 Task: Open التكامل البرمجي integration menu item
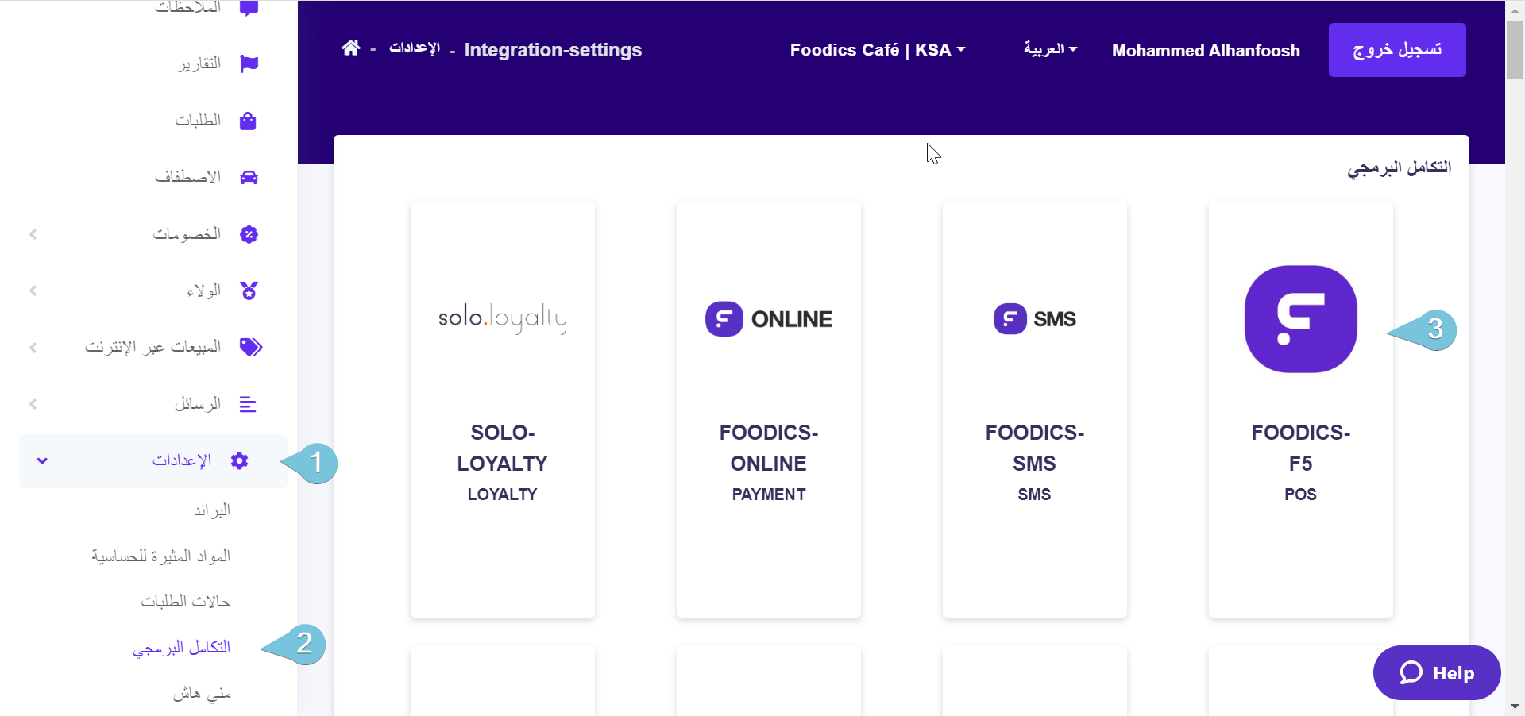click(x=182, y=648)
